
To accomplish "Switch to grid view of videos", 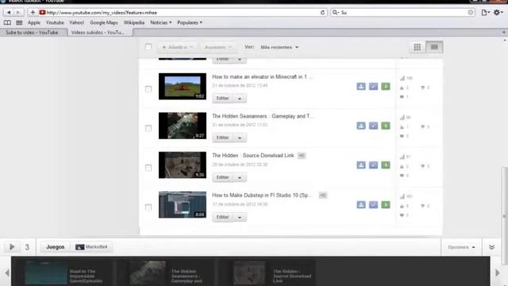I will pos(418,47).
